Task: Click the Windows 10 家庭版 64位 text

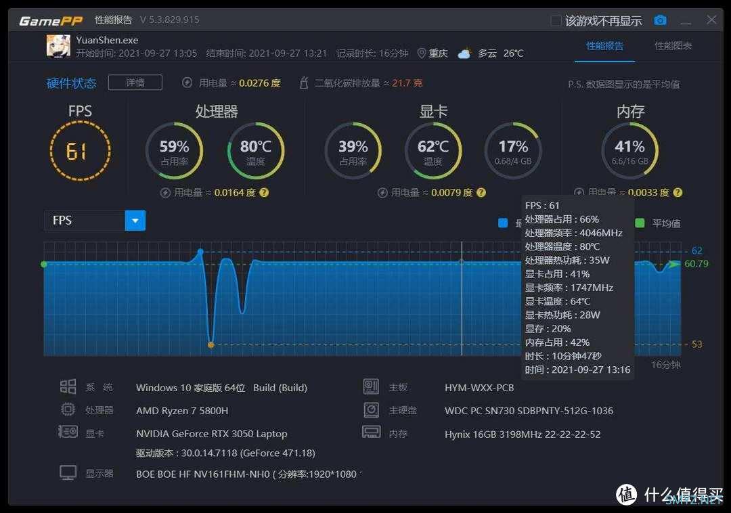Action: point(190,388)
